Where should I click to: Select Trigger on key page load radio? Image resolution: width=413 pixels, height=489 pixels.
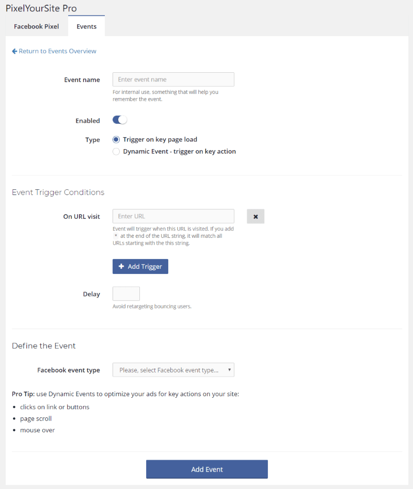tap(116, 139)
